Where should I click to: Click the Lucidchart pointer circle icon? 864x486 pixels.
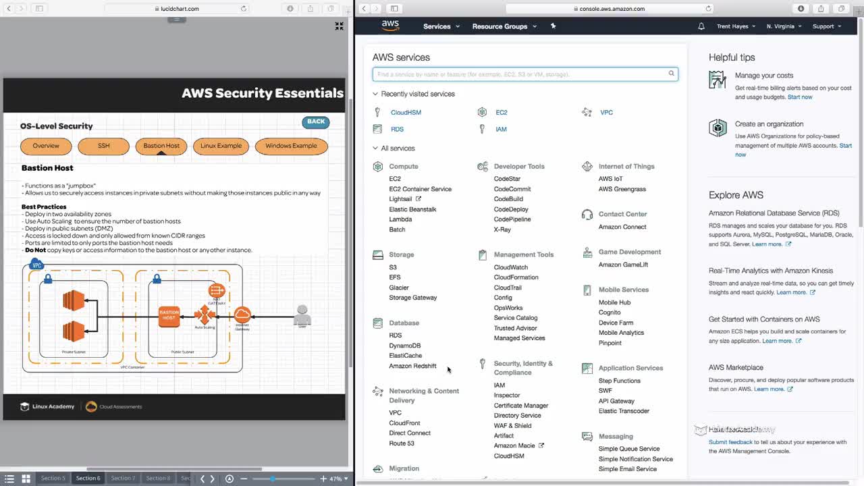pos(230,479)
